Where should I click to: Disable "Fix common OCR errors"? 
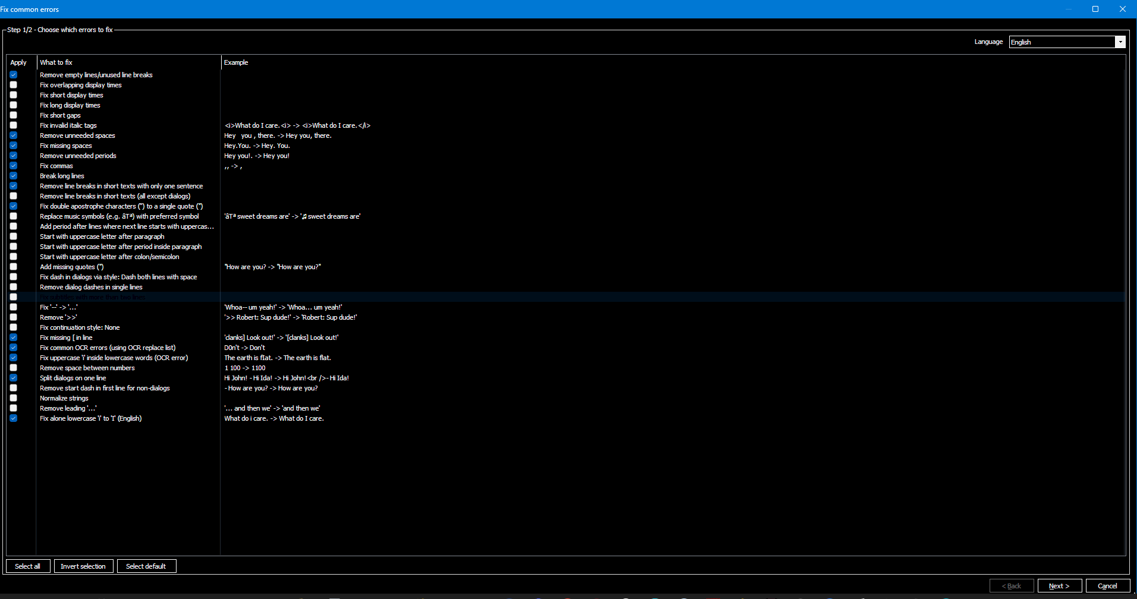click(13, 347)
